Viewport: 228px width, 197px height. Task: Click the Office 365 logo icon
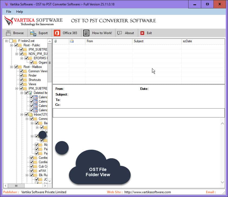[x=57, y=33]
